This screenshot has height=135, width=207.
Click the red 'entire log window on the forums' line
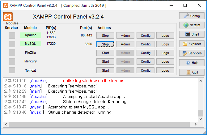pyautogui.click(x=94, y=81)
